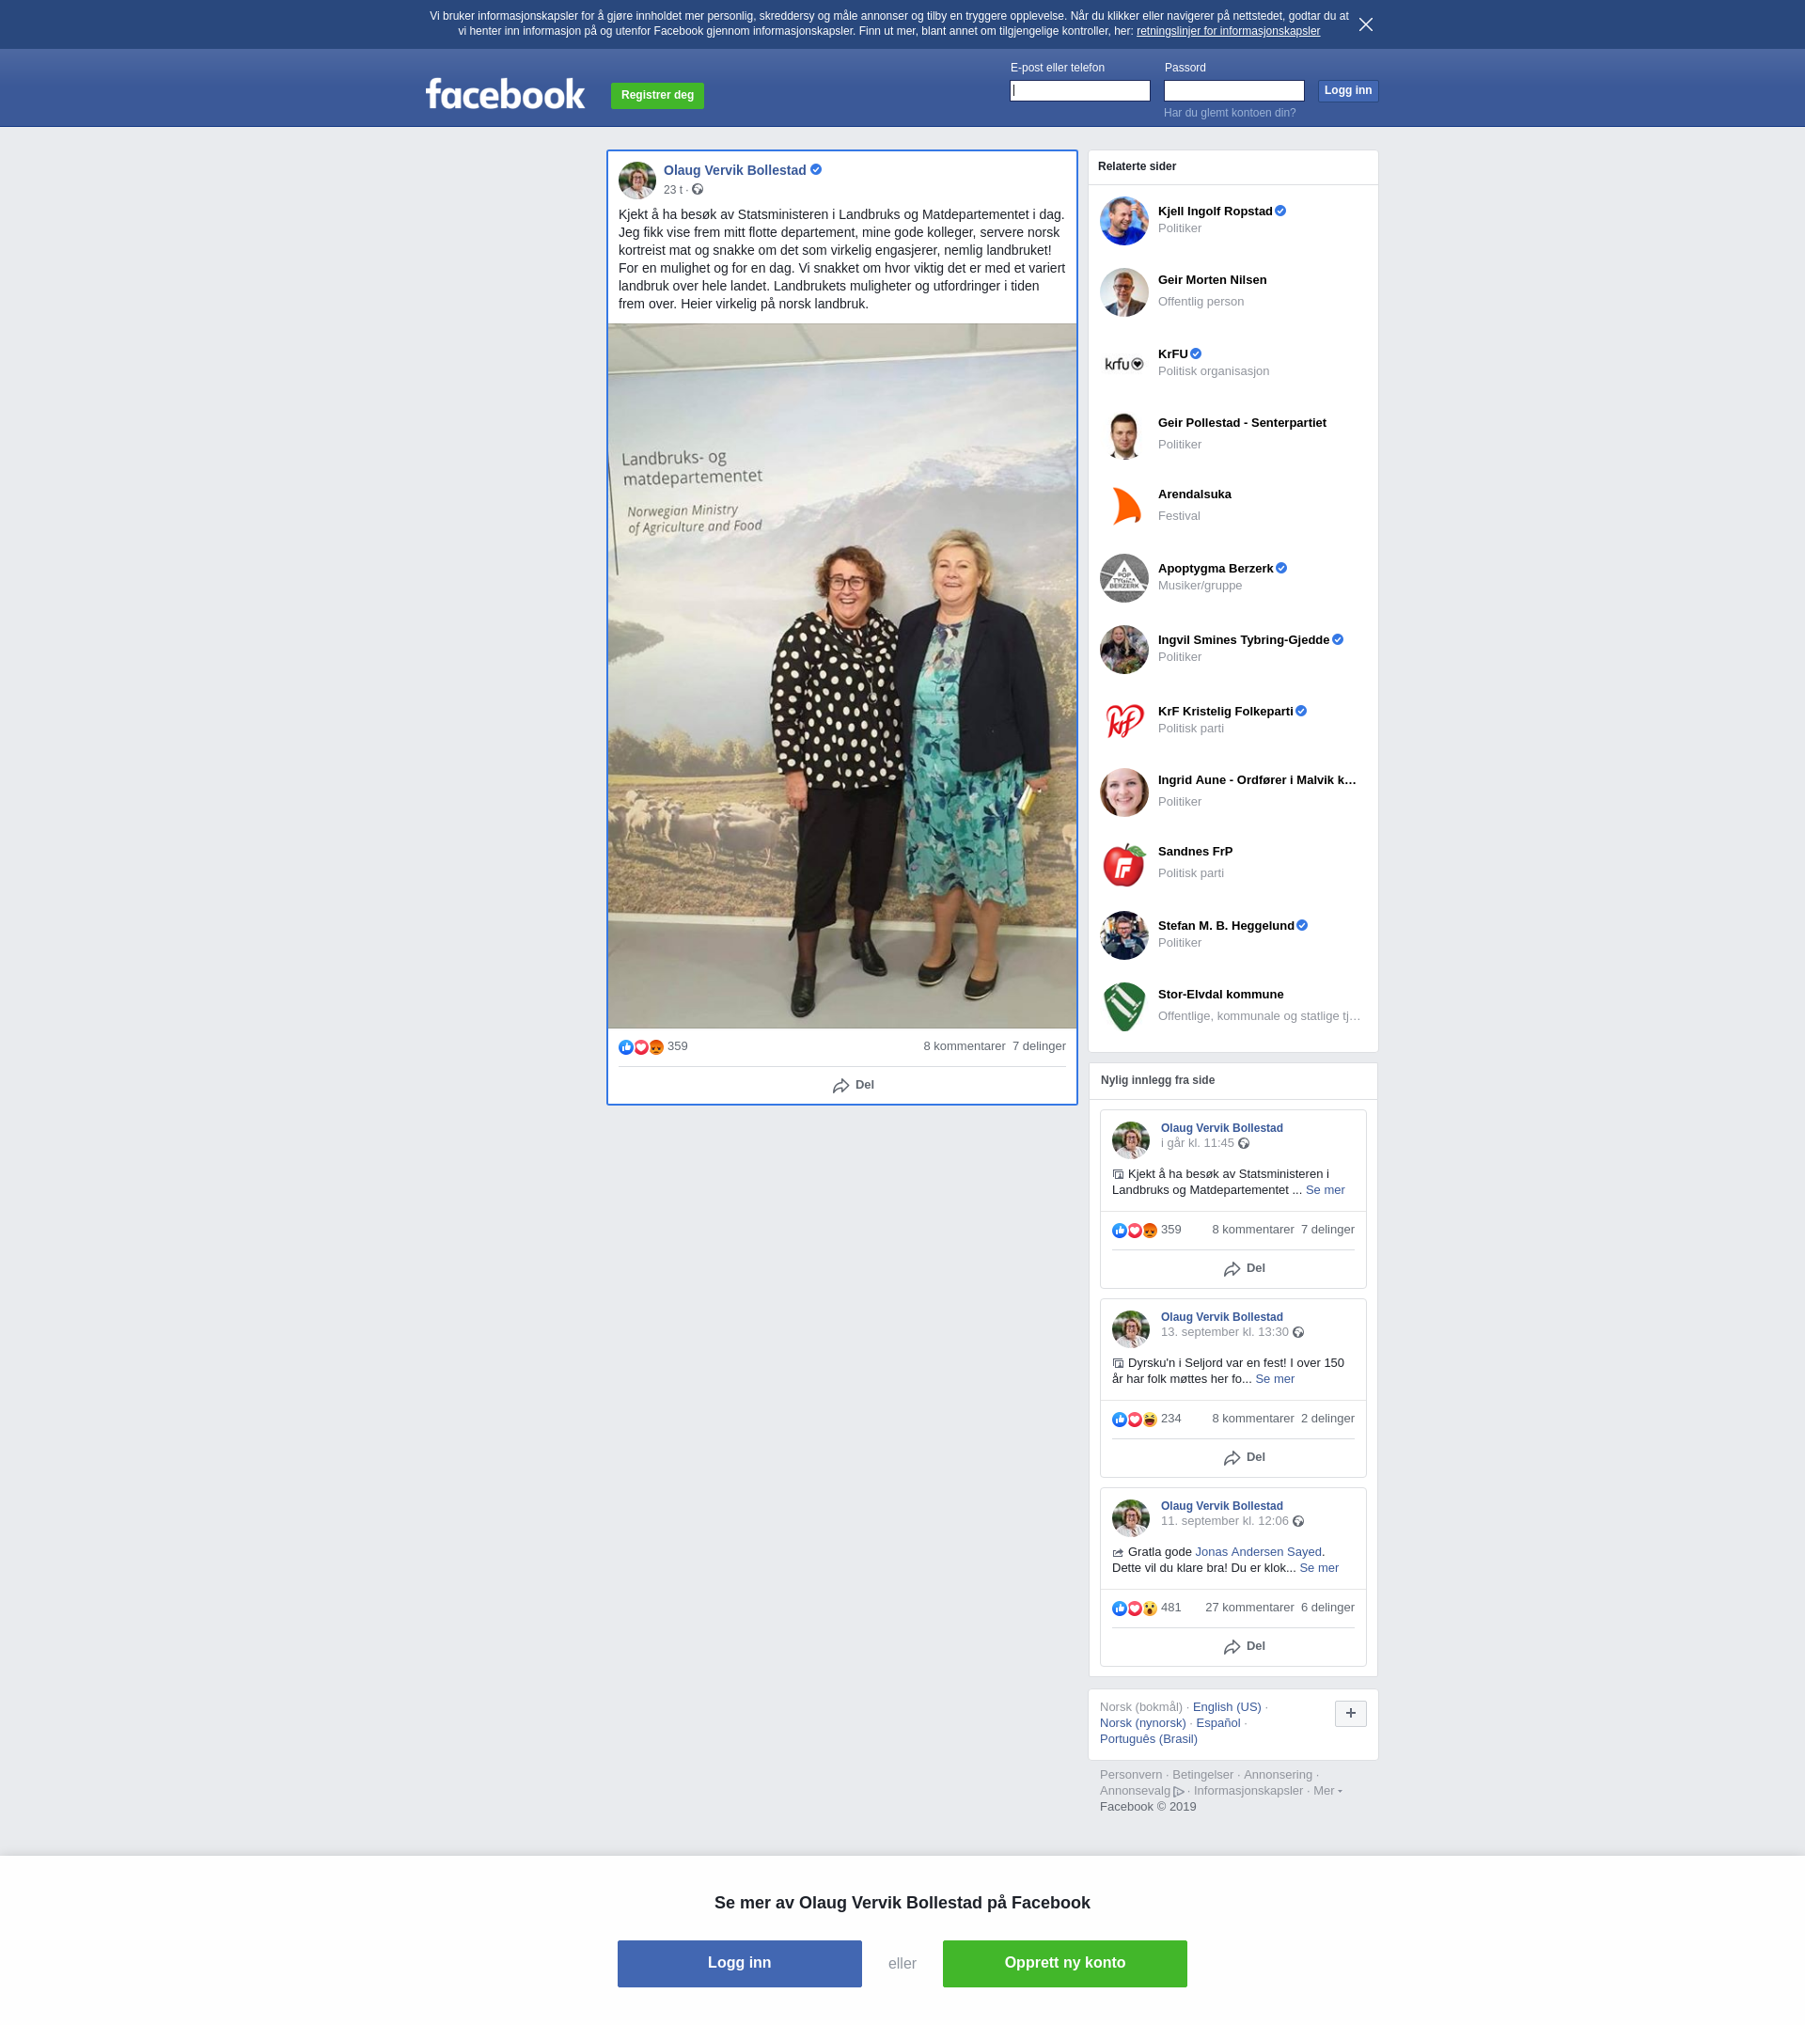Open KrF Kristelig Folkeparti logo
1805x2025 pixels.
coord(1123,720)
